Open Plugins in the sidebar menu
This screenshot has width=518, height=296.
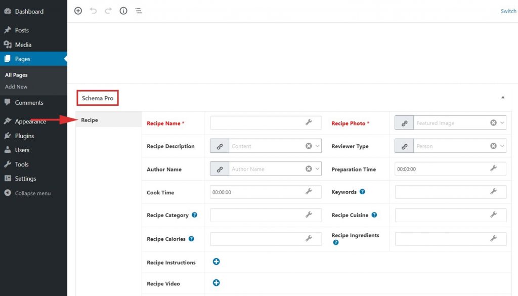click(24, 136)
